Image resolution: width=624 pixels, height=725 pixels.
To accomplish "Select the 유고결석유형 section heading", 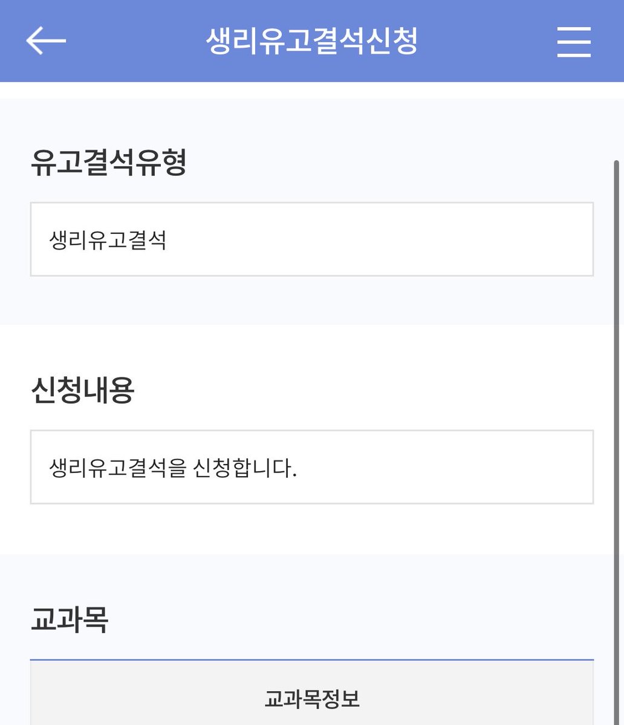I will point(108,163).
